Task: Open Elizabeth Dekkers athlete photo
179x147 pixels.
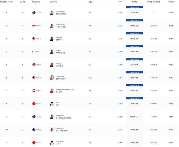Action: tap(52, 13)
